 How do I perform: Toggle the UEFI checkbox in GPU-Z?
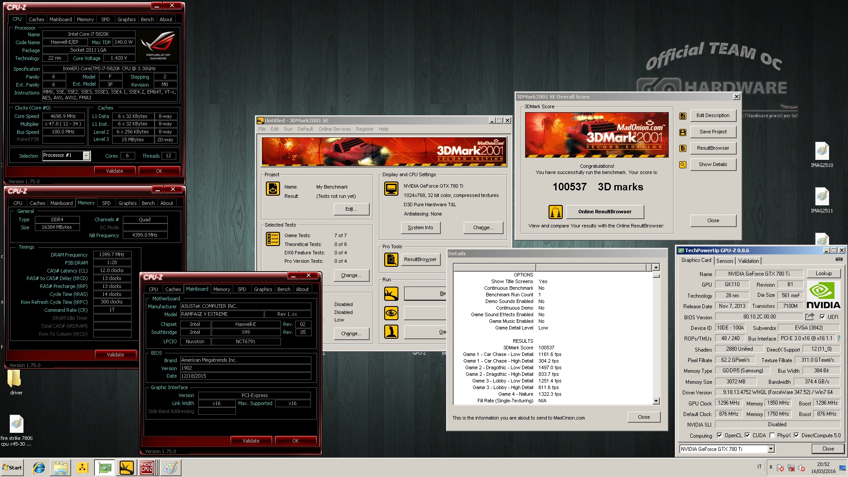point(822,317)
